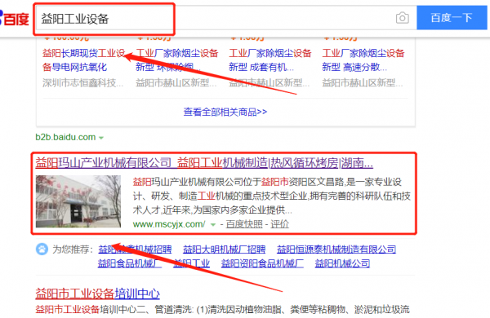This screenshot has width=490, height=318.
Task: Select the 益阳食品机械厂 recommended search
Action: [x=130, y=263]
